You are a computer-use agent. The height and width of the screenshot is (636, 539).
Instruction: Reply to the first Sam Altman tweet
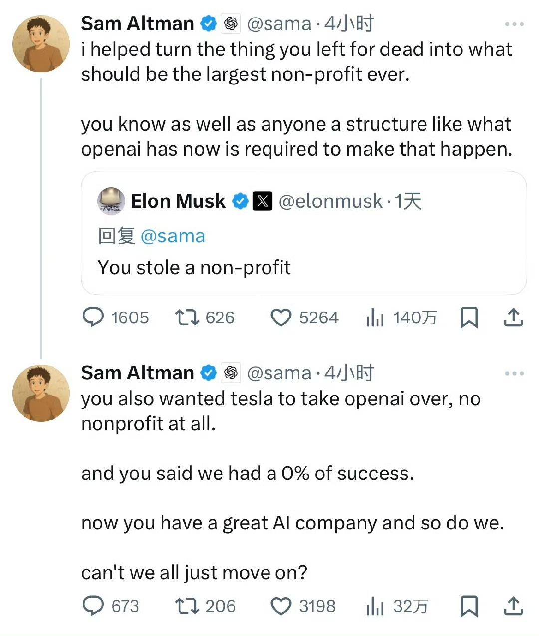click(93, 318)
